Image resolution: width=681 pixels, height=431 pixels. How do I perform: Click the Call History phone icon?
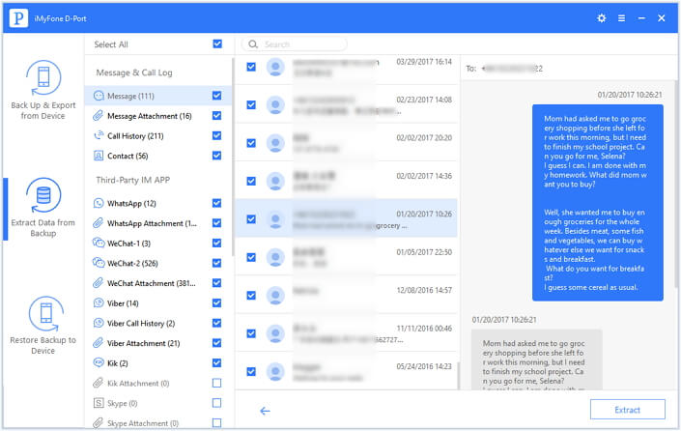point(99,135)
